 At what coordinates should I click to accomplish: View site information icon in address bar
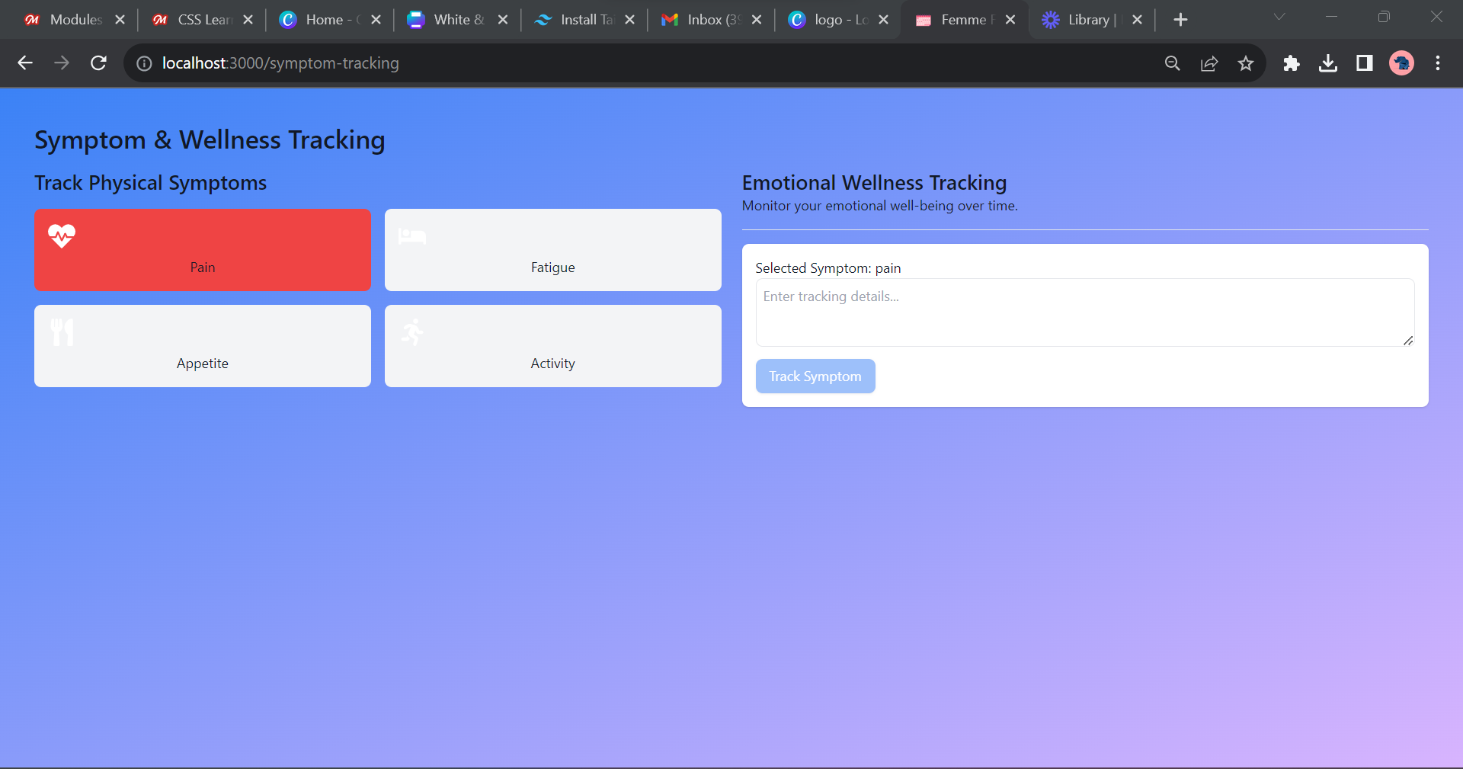[144, 63]
